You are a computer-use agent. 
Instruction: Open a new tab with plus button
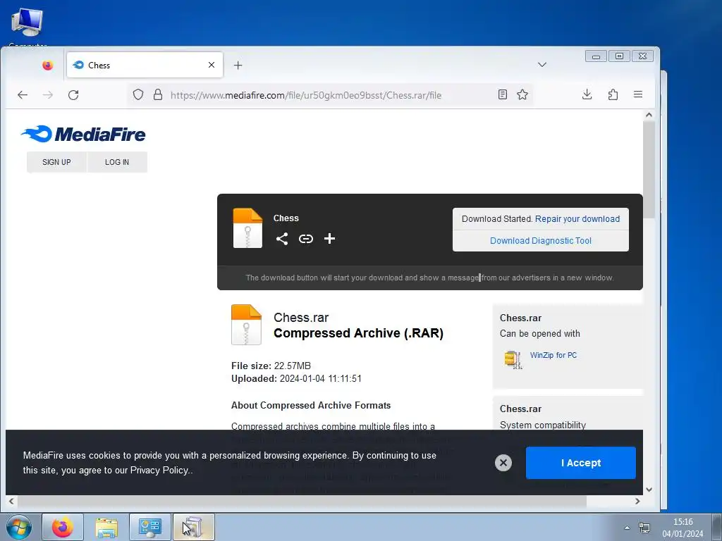[238, 66]
